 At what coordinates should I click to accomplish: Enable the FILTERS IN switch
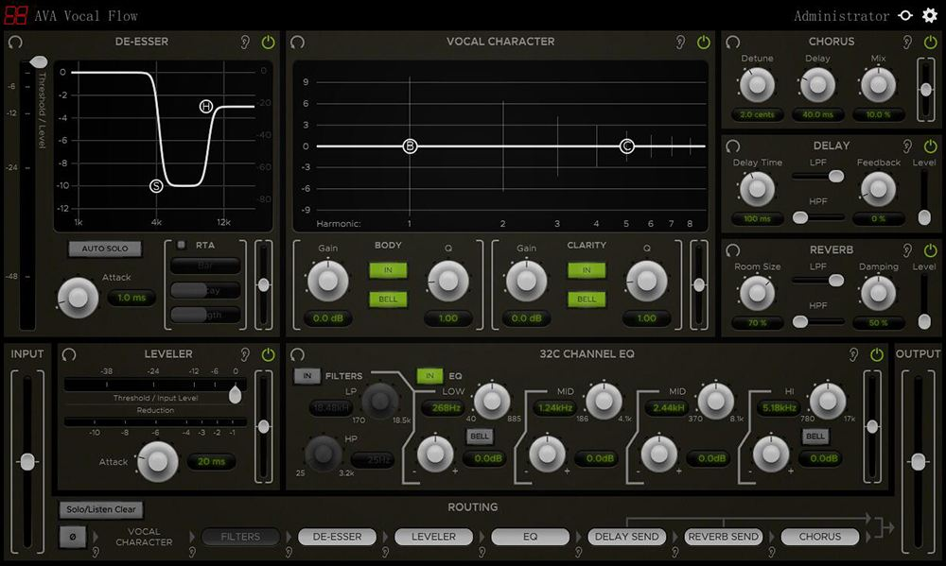point(307,376)
